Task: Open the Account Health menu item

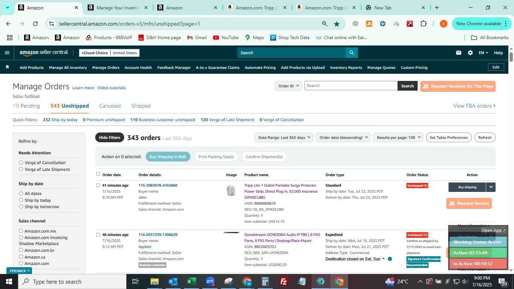Action: (138, 67)
